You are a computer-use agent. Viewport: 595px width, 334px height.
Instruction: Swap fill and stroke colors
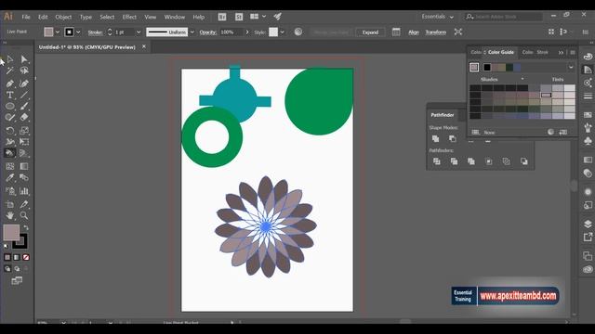pos(26,227)
